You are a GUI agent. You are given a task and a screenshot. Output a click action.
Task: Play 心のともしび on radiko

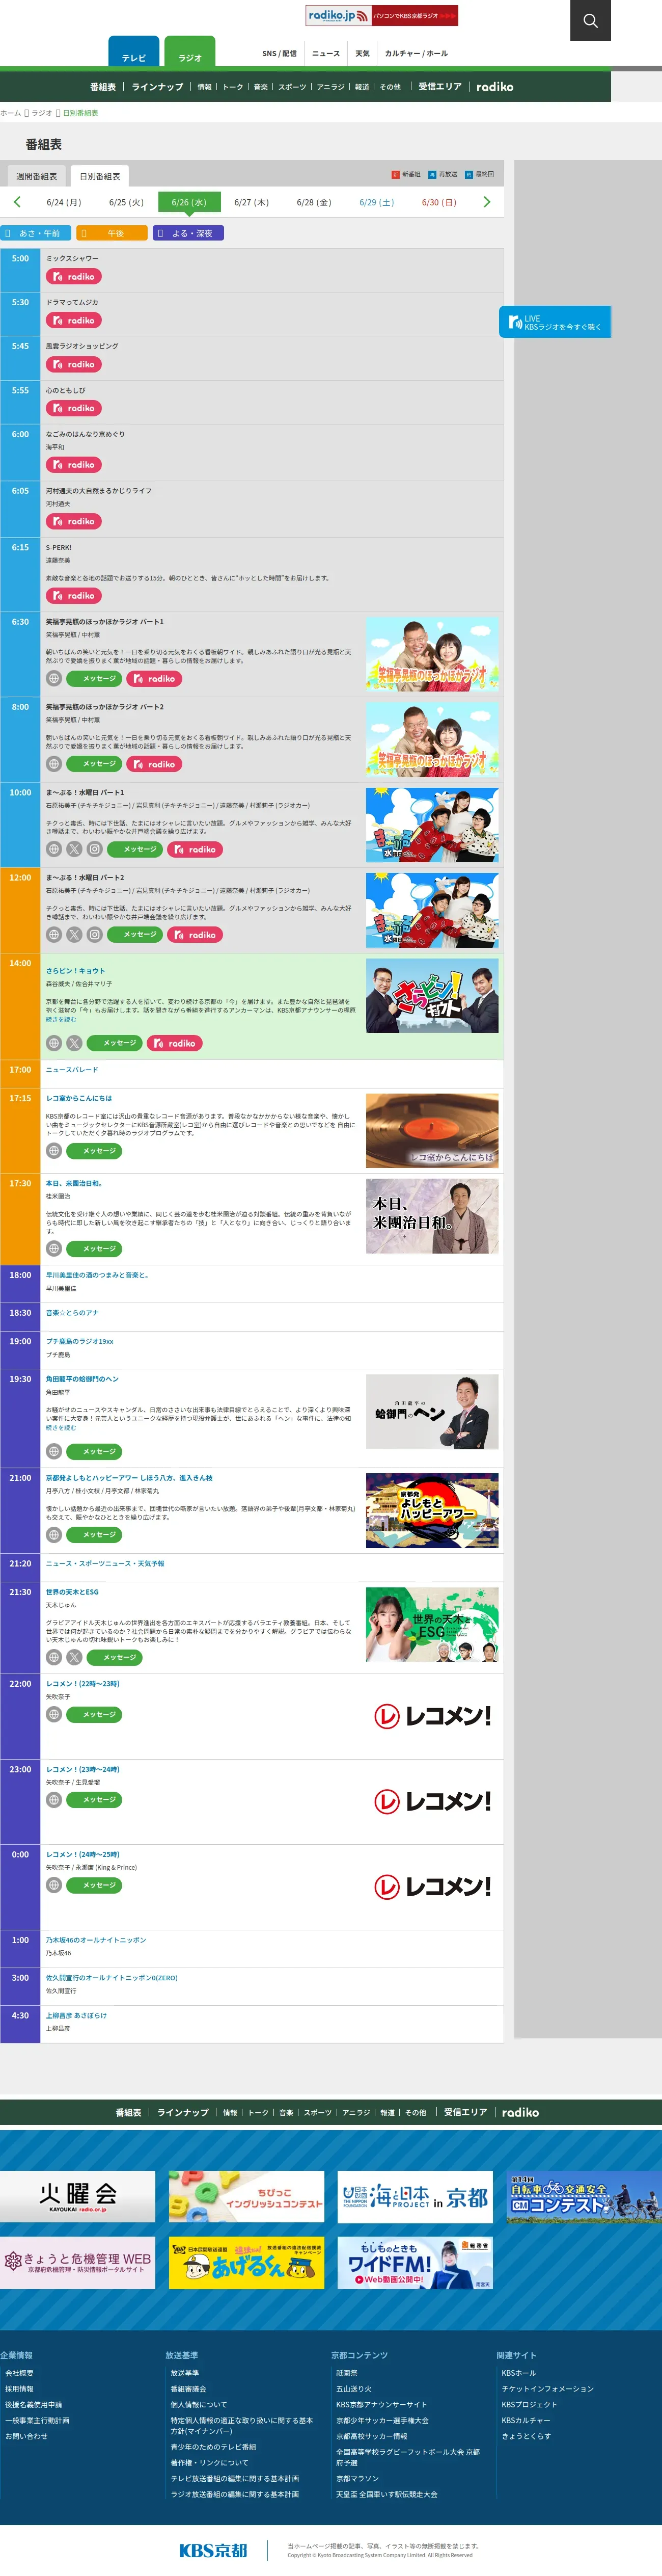click(74, 409)
